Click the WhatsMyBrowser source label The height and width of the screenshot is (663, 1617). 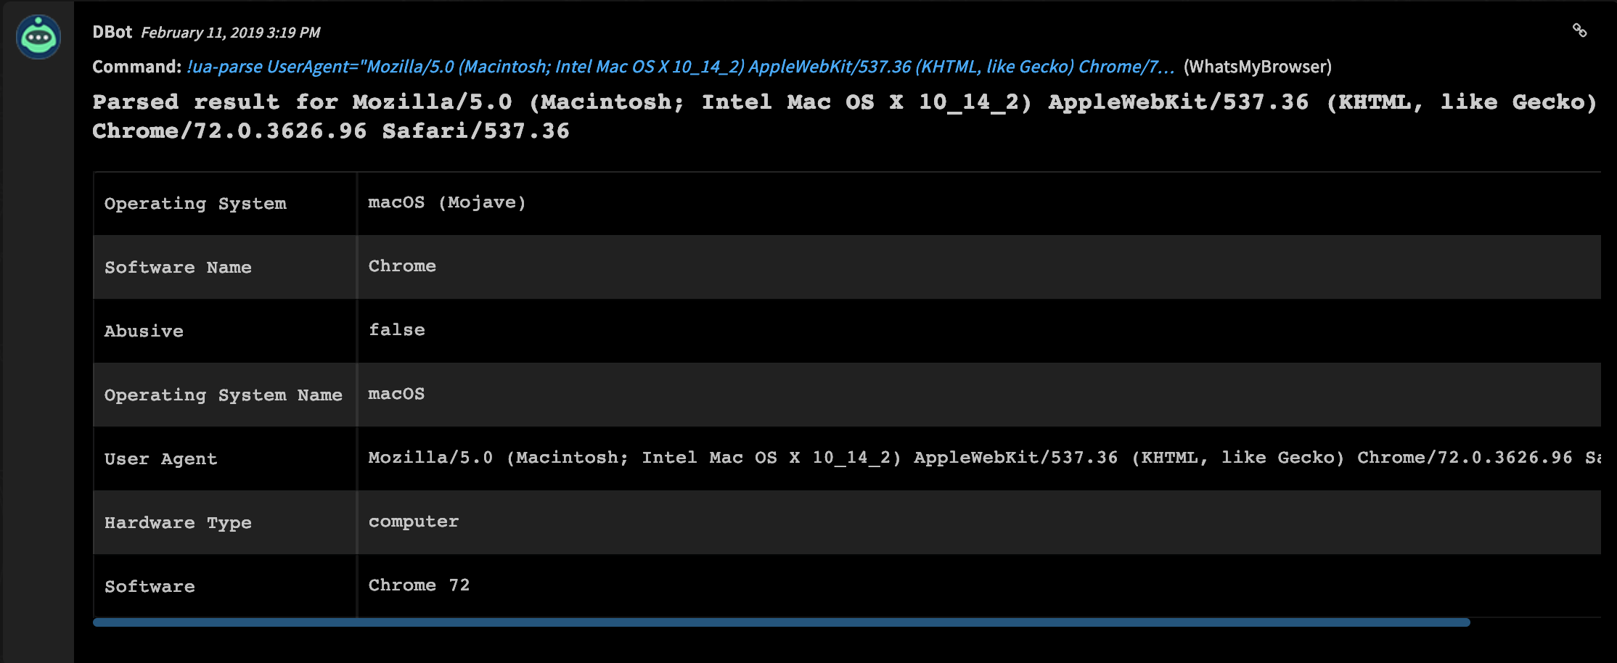tap(1257, 67)
